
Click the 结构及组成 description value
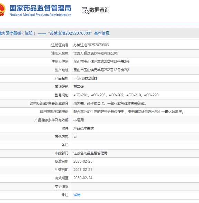110,104
